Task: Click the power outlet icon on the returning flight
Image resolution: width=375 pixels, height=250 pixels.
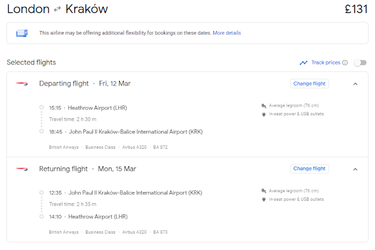Action: click(264, 199)
